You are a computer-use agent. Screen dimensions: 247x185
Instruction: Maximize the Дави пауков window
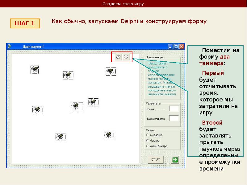[176, 47]
